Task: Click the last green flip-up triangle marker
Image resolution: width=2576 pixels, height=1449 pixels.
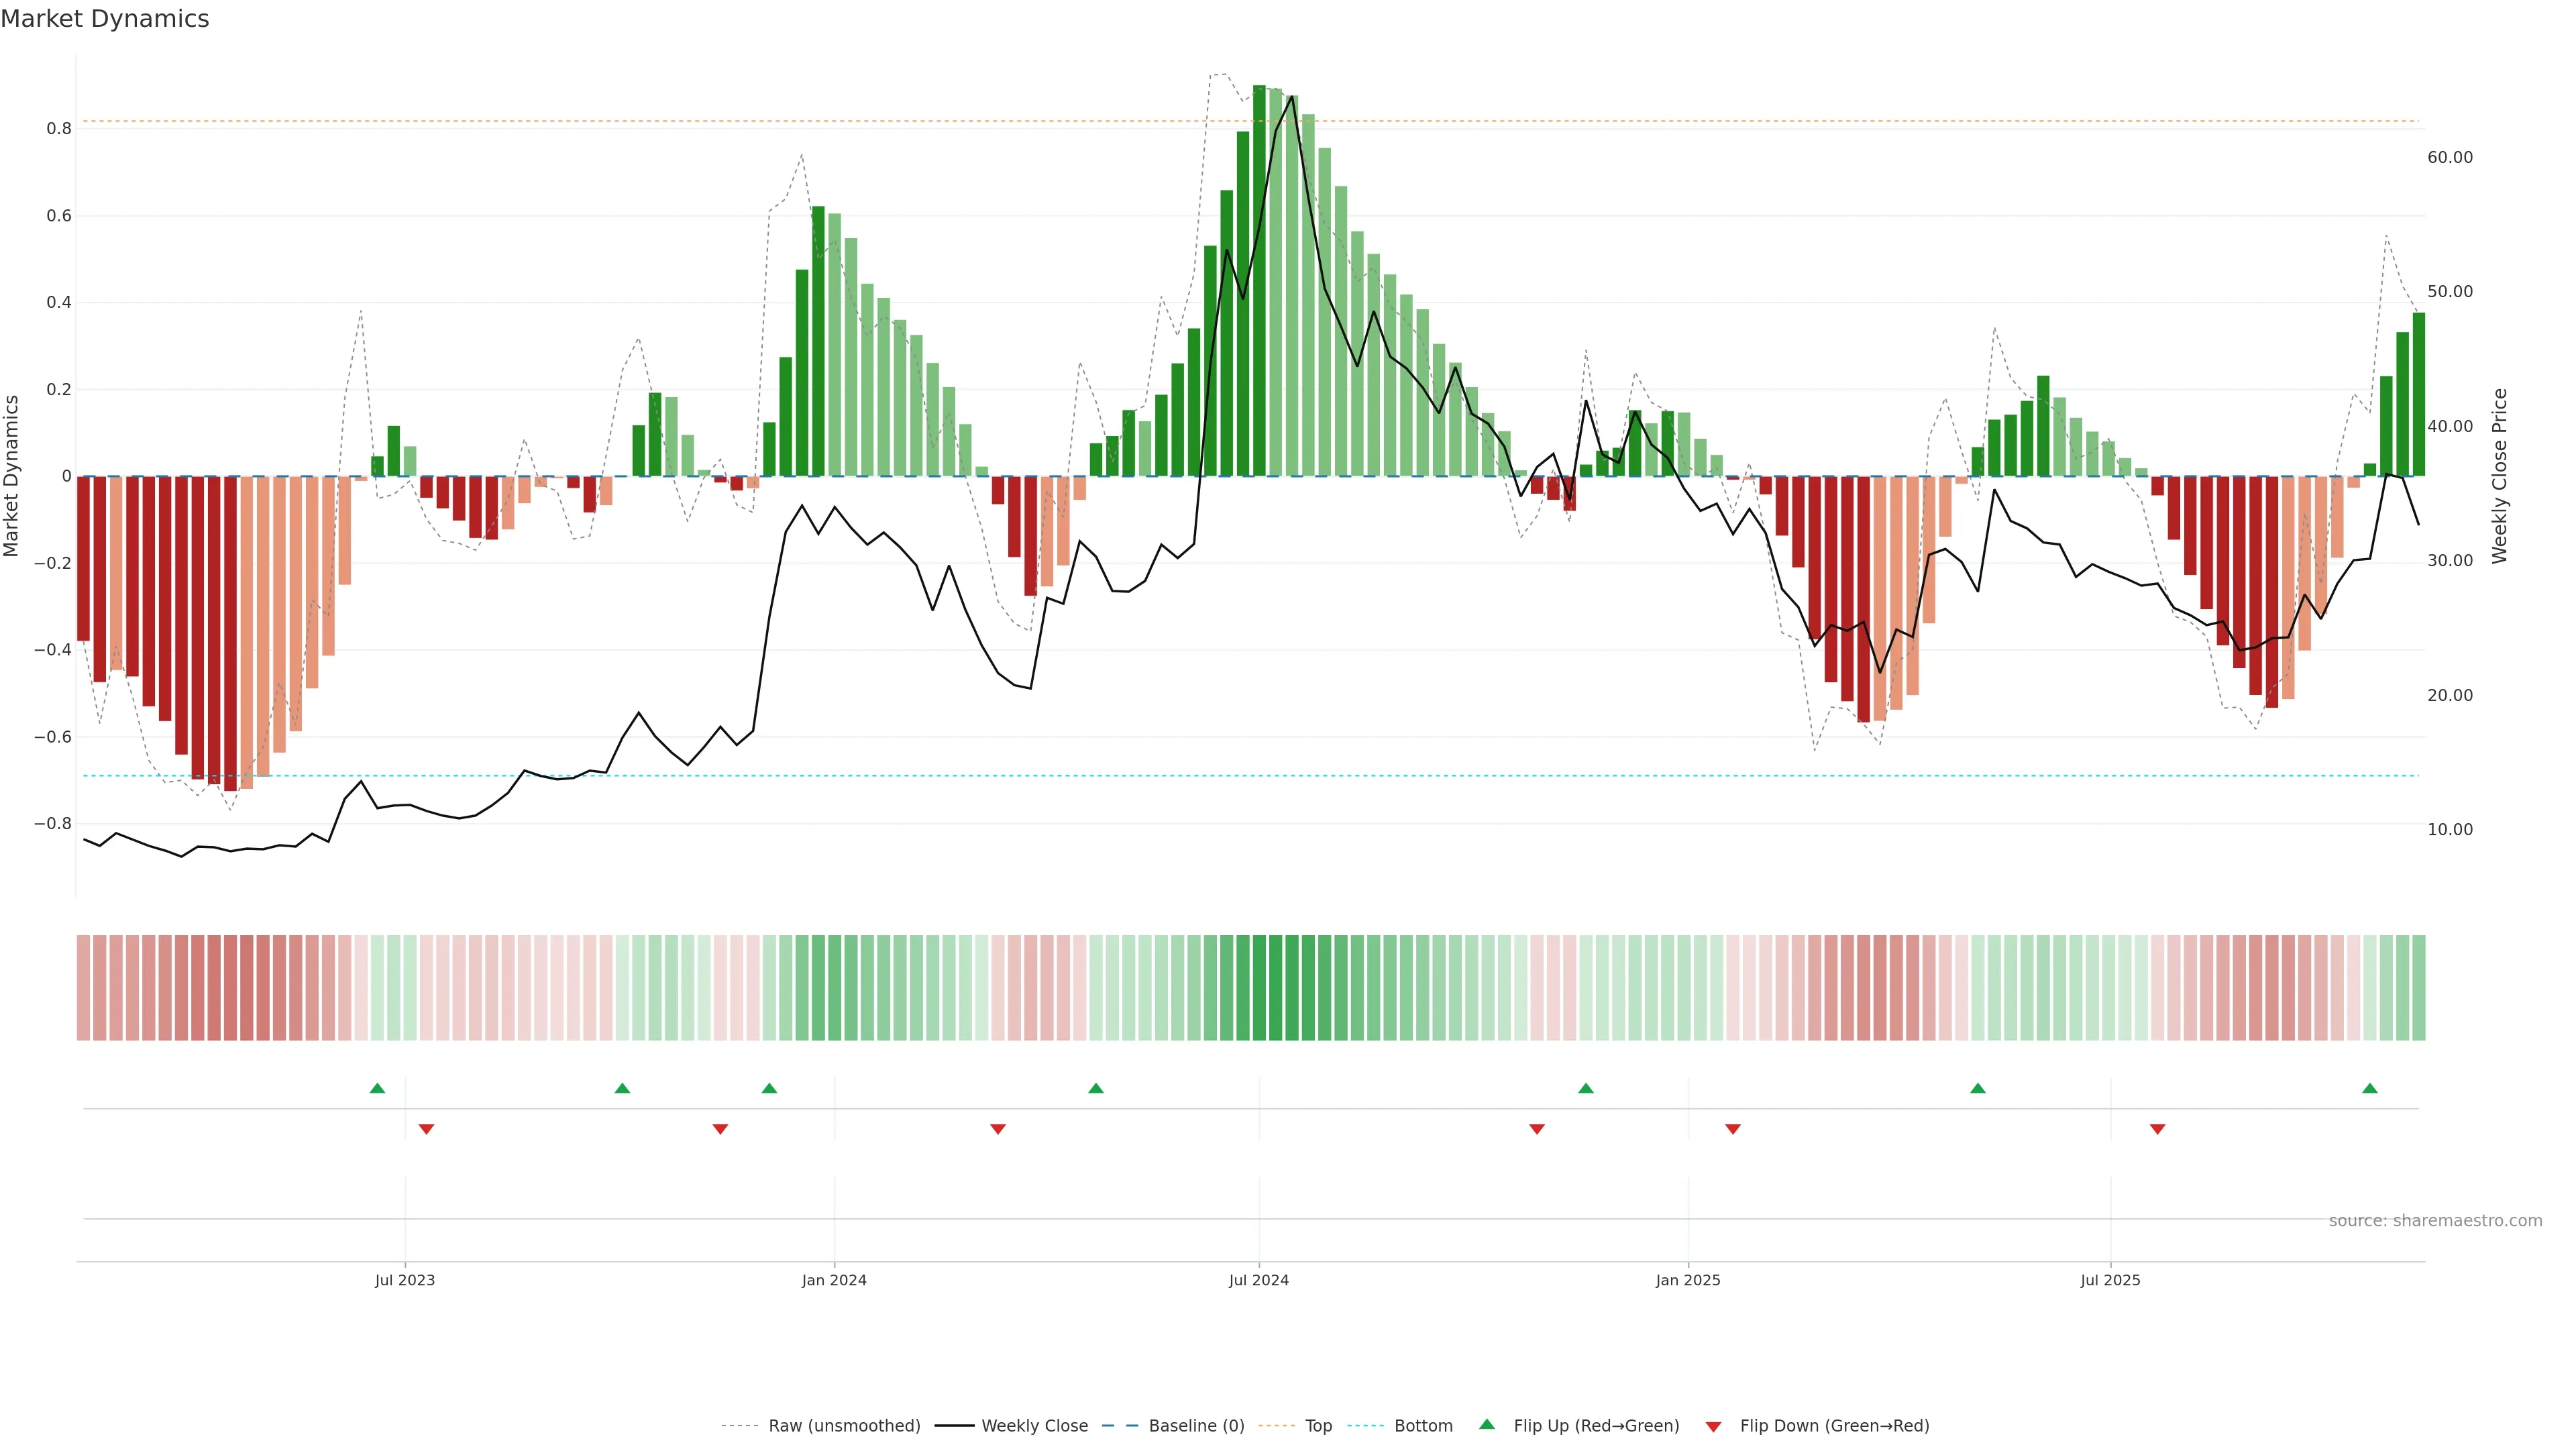Action: coord(2369,1088)
